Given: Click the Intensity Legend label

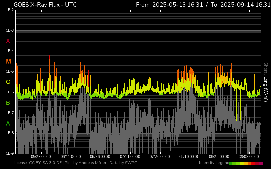Looking at the screenshot, I should (x=213, y=163).
